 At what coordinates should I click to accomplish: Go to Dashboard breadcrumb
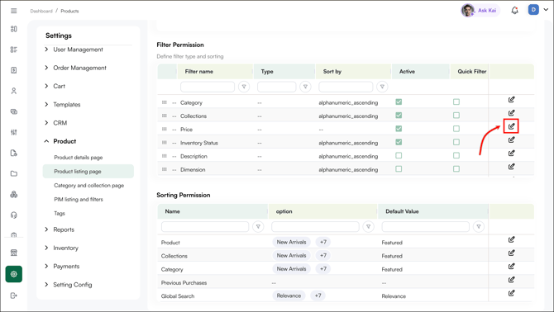pos(41,11)
